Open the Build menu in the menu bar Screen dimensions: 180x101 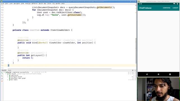(x=41, y=4)
